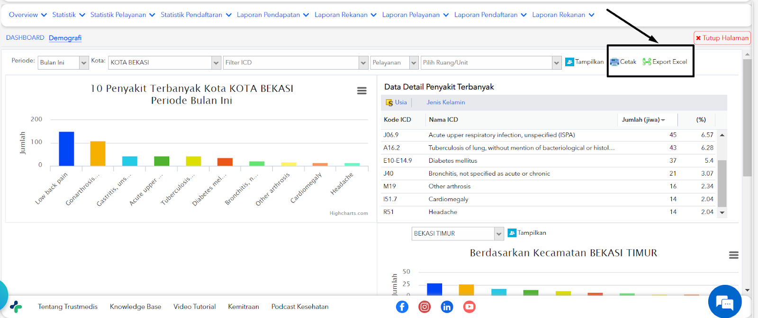The image size is (758, 318).
Task: Go to the DASHBOARD breadcrumb
Action: coord(25,38)
